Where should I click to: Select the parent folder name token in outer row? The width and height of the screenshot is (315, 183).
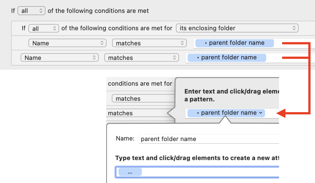click(227, 57)
